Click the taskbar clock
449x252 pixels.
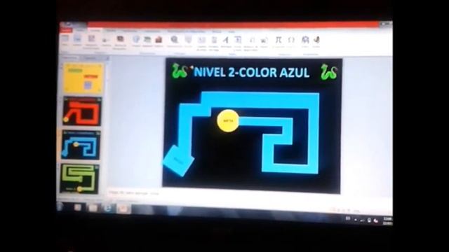(387, 220)
